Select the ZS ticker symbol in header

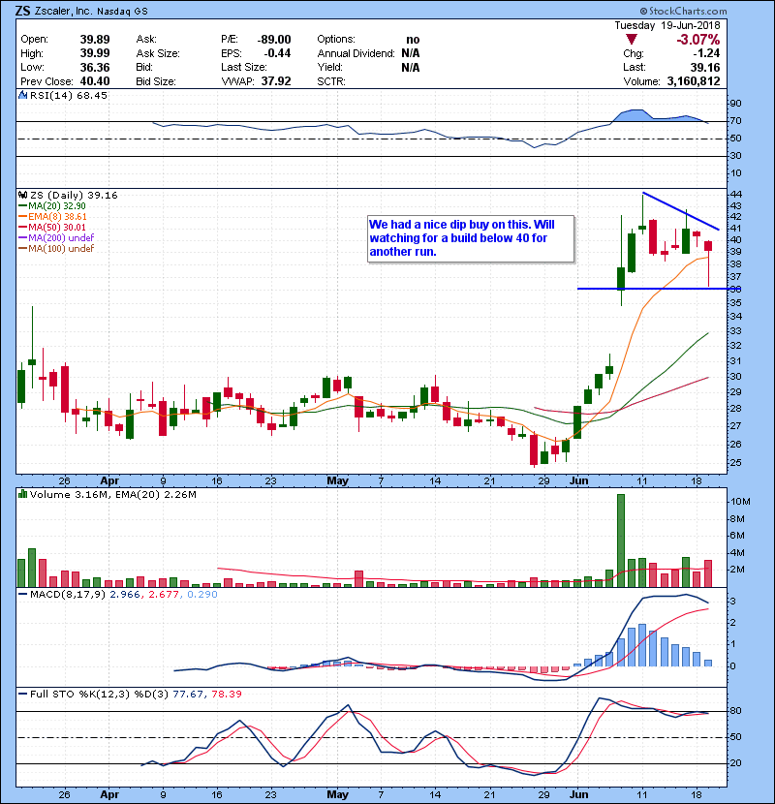pos(22,11)
